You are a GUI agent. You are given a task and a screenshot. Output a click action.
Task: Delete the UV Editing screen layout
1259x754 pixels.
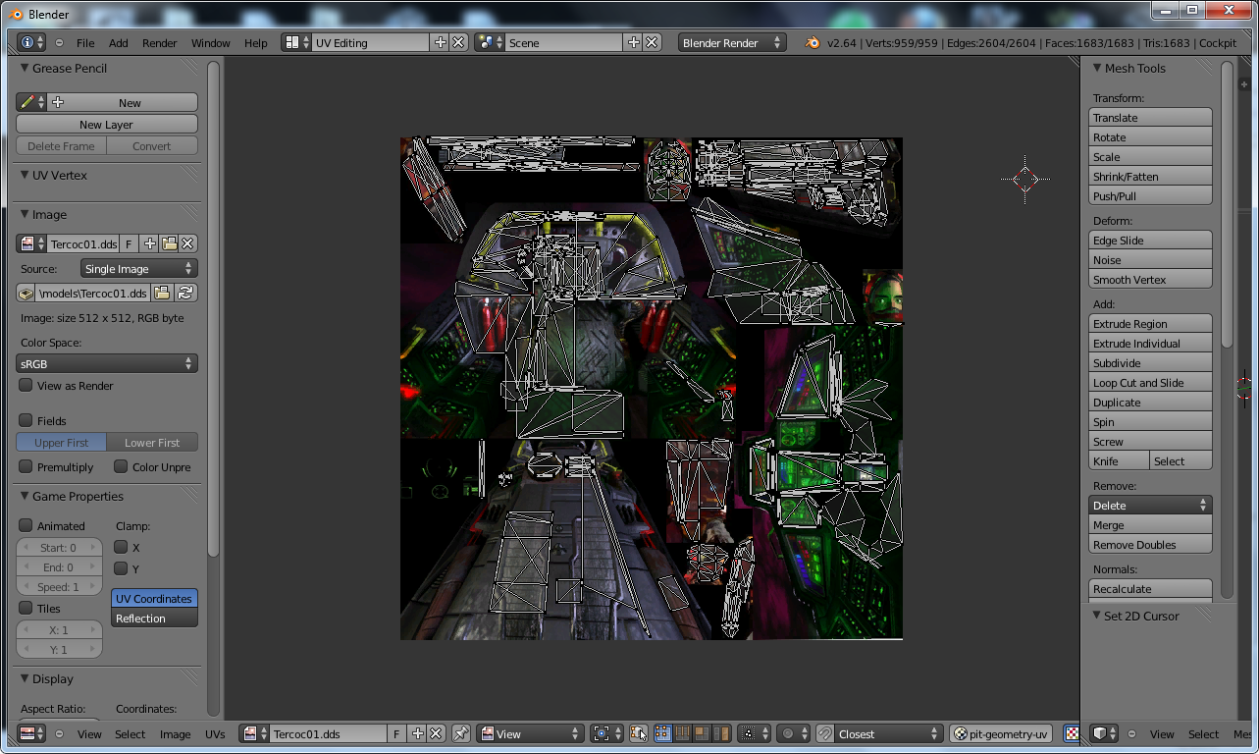[x=458, y=43]
